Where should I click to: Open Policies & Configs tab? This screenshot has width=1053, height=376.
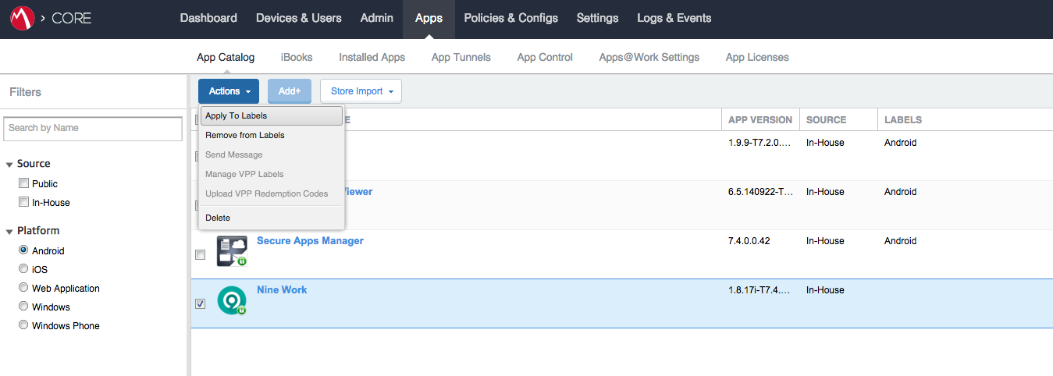[x=511, y=18]
